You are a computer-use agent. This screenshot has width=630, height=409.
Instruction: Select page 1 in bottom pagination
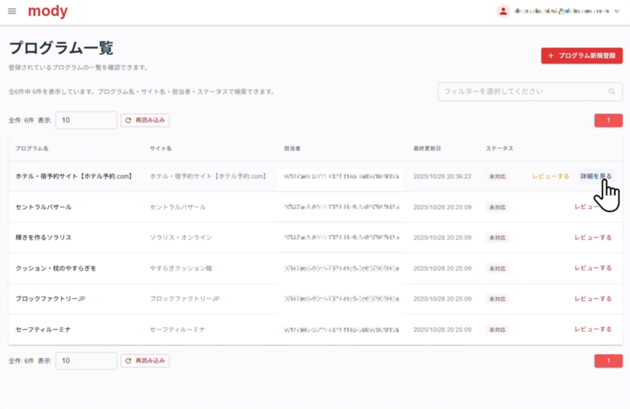coord(608,361)
